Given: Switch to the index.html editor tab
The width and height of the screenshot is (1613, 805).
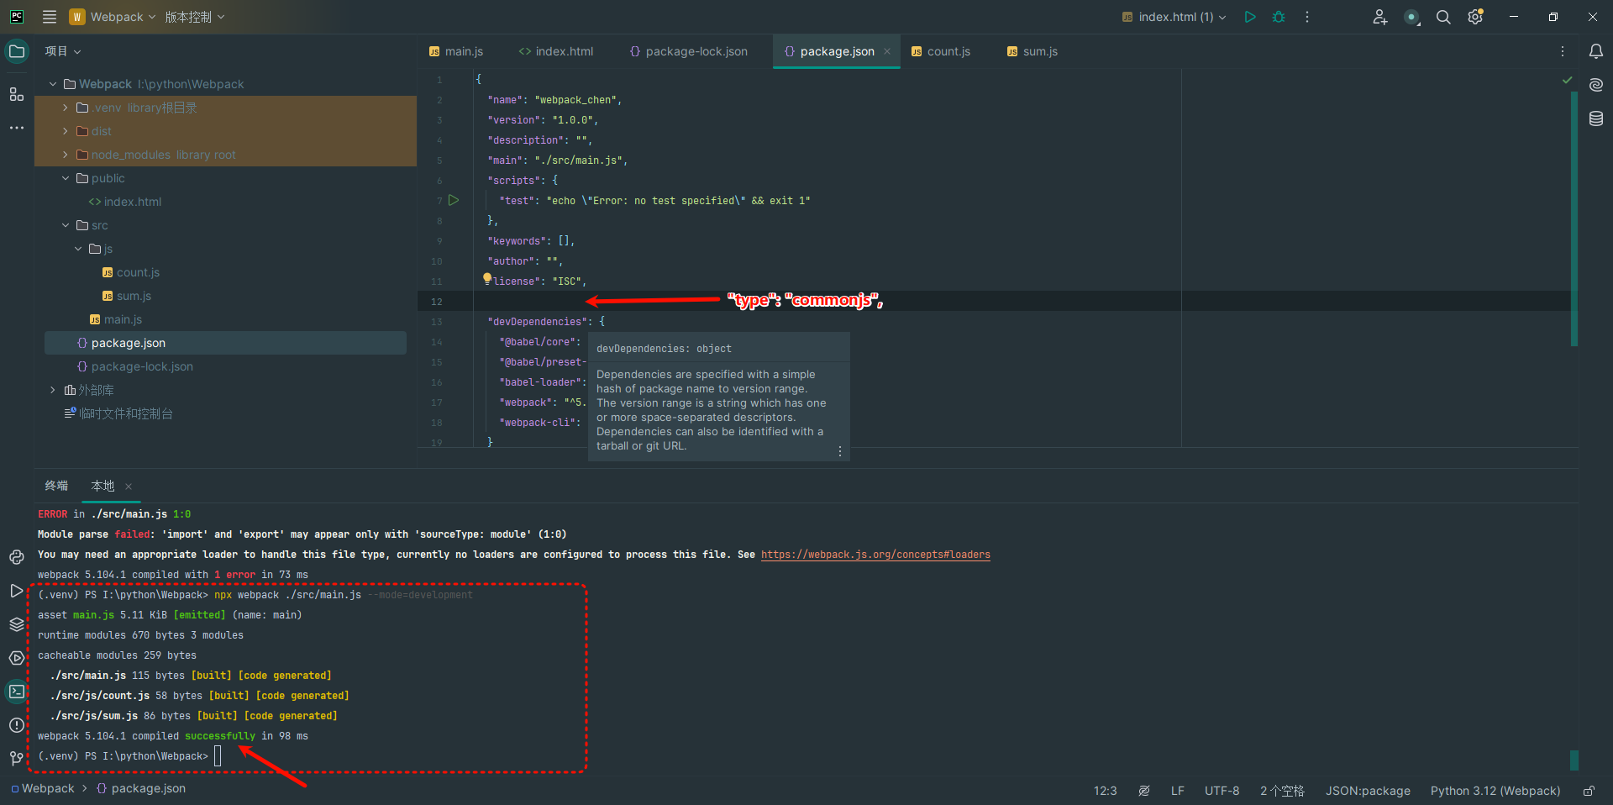Looking at the screenshot, I should coord(556,51).
